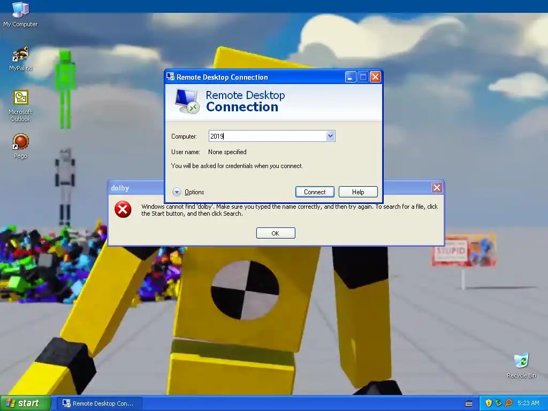The height and width of the screenshot is (411, 548).
Task: Open the My Computer desktop icon
Action: [20, 14]
